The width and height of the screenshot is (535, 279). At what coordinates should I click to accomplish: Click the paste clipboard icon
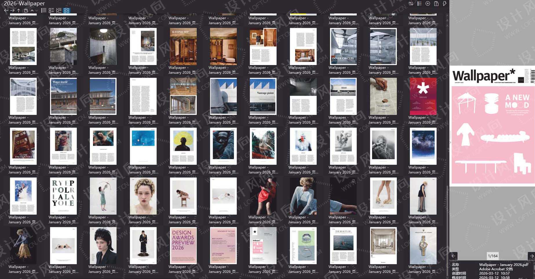click(436, 4)
